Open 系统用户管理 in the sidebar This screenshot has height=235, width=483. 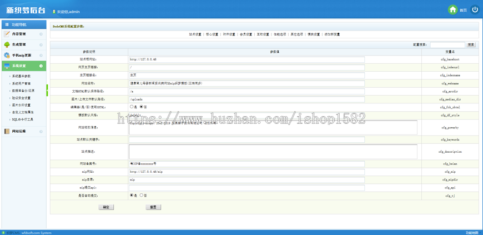(x=21, y=83)
